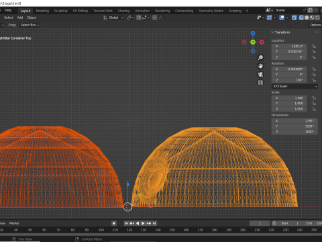Lock Rotation Z with padlock icon

pos(314,80)
